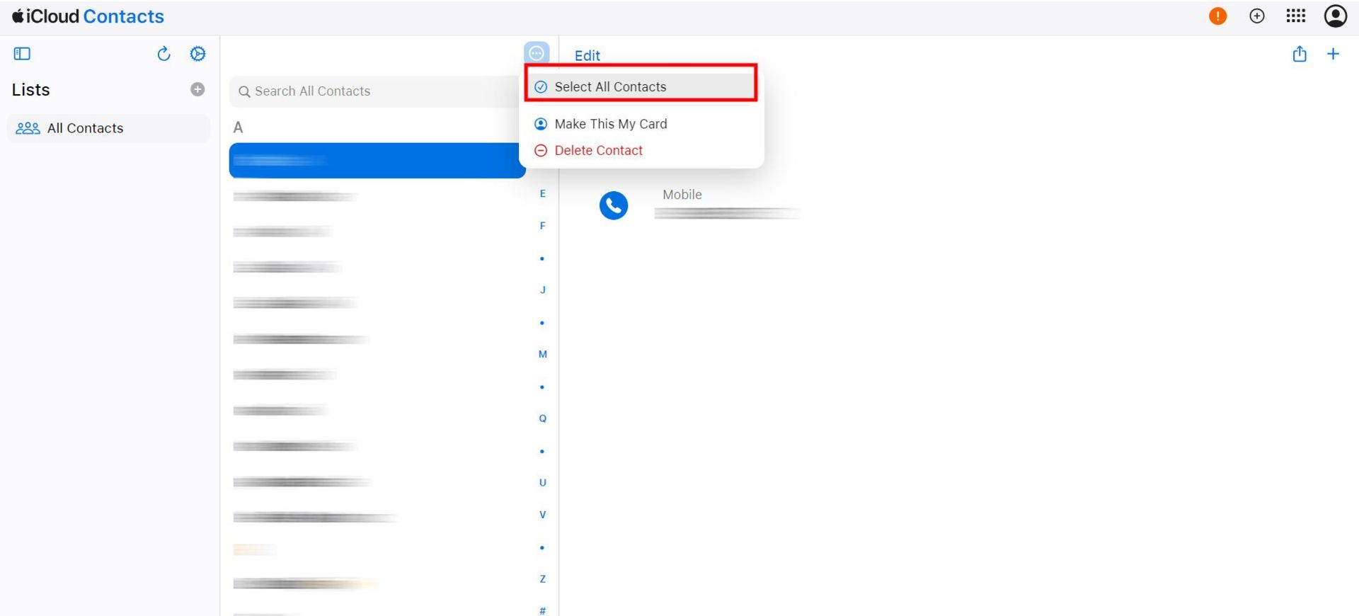Jump to letter F in index
The image size is (1359, 616).
[543, 226]
